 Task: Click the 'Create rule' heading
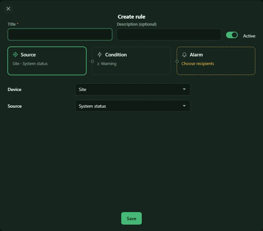[x=131, y=17]
